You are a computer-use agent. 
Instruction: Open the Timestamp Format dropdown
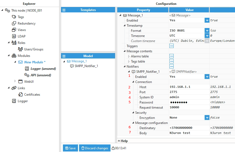(207, 31)
